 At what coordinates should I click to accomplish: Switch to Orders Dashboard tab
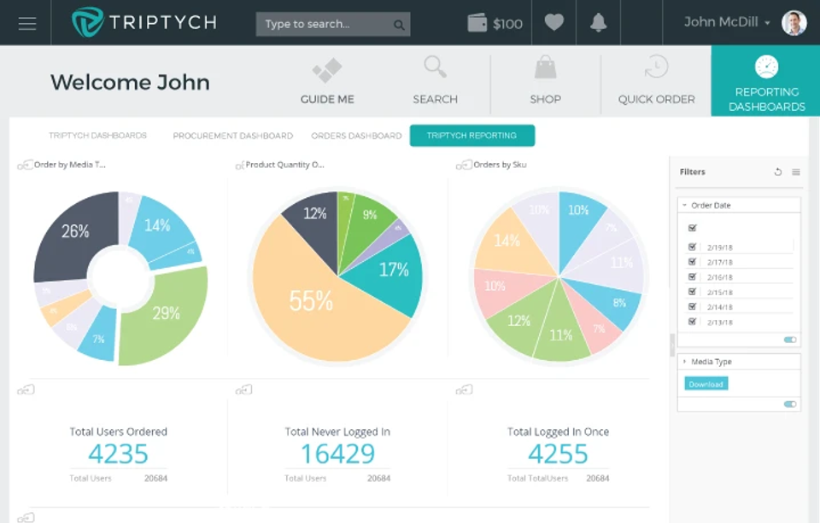[x=357, y=136]
